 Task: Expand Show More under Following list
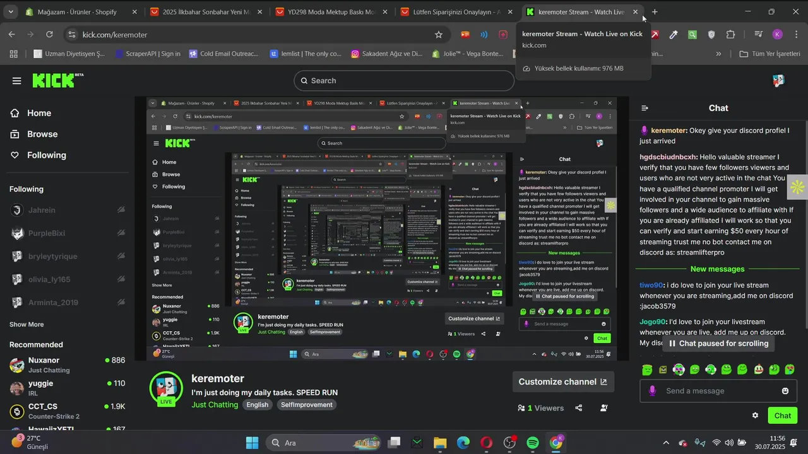point(27,324)
